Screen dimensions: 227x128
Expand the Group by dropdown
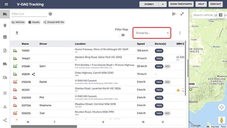152,33
